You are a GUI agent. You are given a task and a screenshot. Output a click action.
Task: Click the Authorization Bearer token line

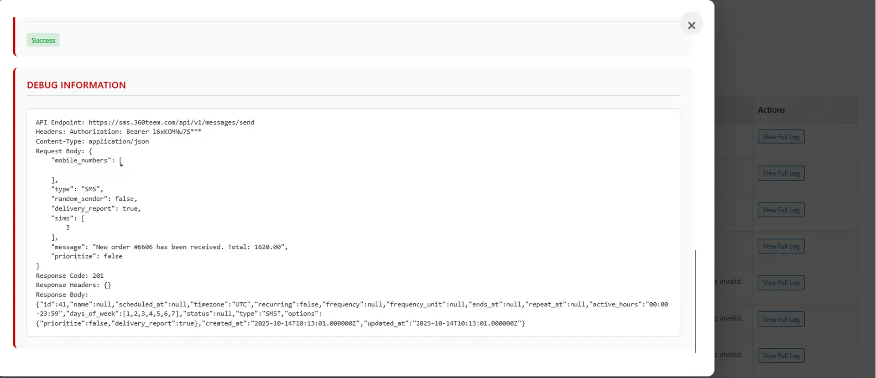(118, 132)
